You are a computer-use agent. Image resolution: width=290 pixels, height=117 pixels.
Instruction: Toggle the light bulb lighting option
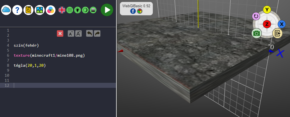78,10
